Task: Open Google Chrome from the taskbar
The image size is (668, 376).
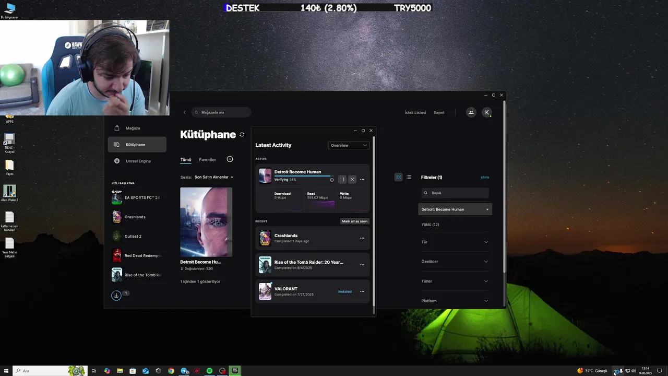Action: (171, 371)
